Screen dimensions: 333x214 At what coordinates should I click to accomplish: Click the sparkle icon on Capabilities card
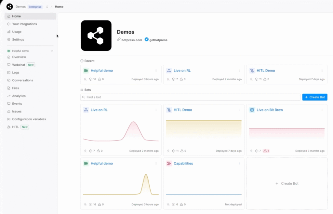pyautogui.click(x=168, y=204)
